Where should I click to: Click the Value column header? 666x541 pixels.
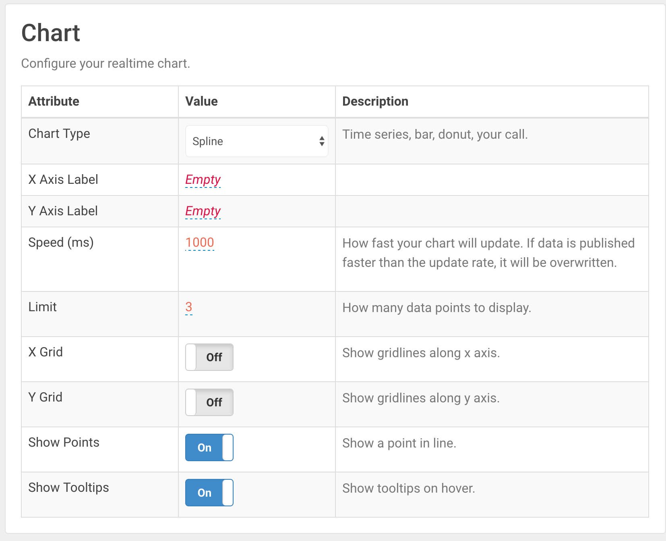coord(201,101)
